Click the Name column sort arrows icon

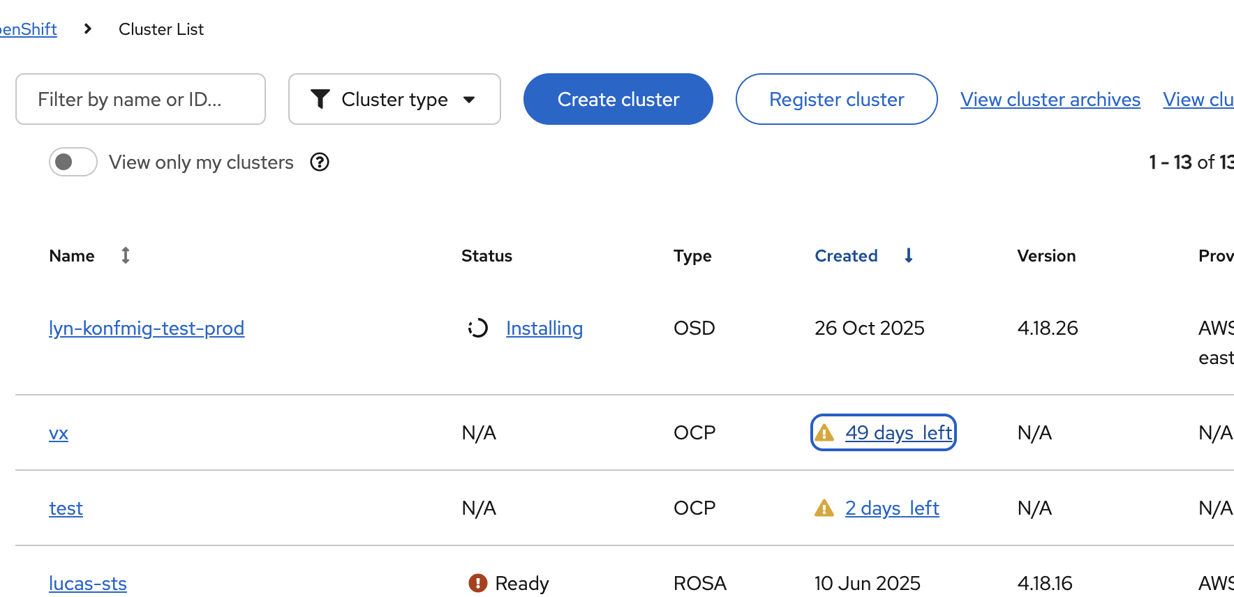(x=126, y=256)
